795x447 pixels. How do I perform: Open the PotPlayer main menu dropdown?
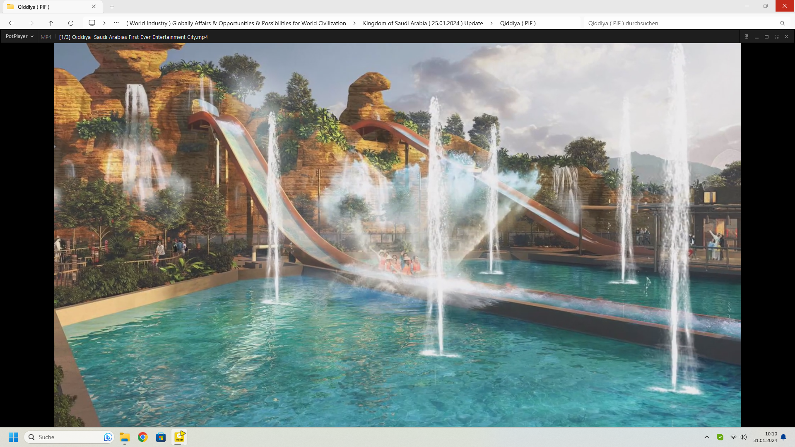(19, 36)
